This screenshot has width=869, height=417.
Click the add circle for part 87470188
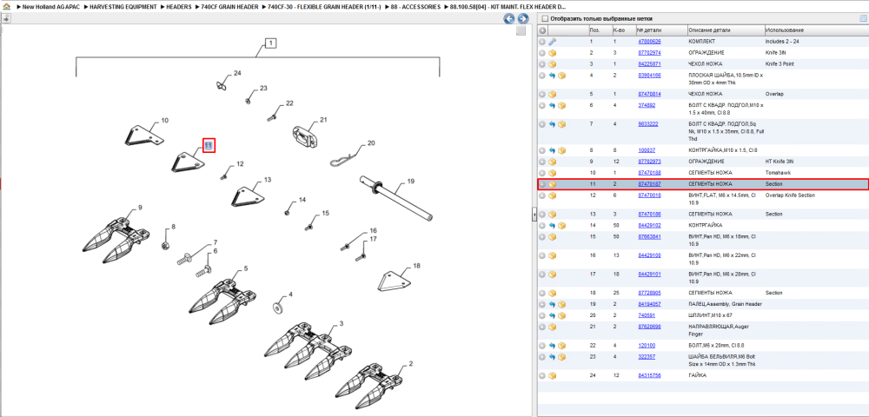[x=542, y=173]
